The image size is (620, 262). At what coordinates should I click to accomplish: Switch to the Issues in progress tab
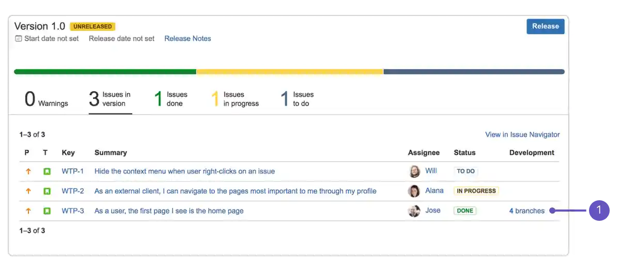pos(235,99)
